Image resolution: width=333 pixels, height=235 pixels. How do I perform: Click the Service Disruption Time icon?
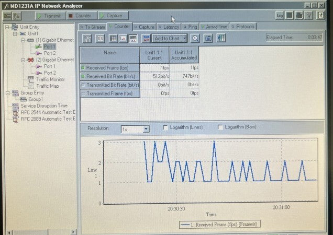pos(15,105)
